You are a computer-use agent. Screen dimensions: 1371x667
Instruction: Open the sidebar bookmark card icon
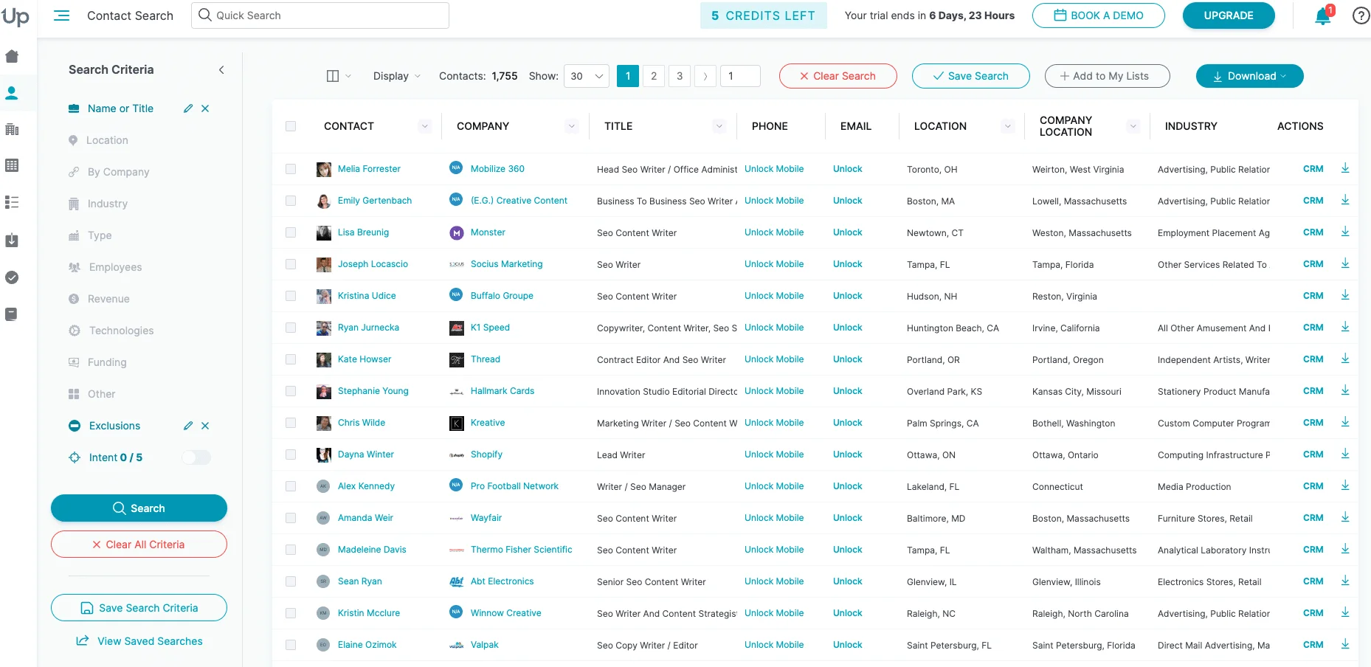point(12,314)
